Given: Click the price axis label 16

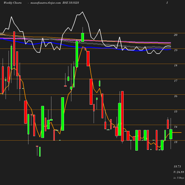Looking at the screenshot, I should point(176,96).
